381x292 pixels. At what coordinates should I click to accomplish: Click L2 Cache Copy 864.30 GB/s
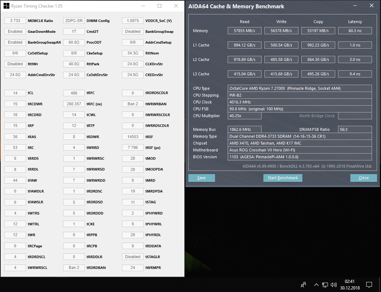(x=318, y=59)
